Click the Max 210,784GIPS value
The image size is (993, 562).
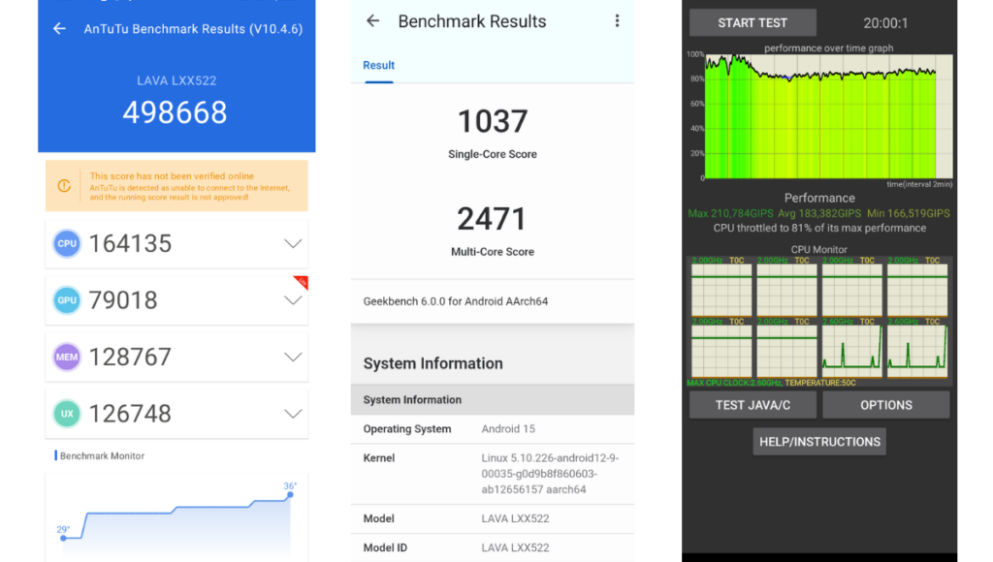[x=730, y=213]
